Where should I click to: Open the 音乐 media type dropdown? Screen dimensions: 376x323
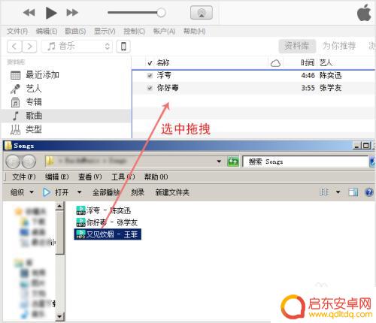77,47
